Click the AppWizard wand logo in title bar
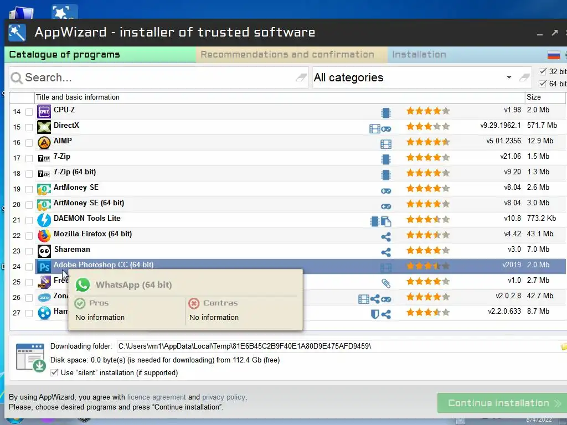567x425 pixels. pos(17,33)
